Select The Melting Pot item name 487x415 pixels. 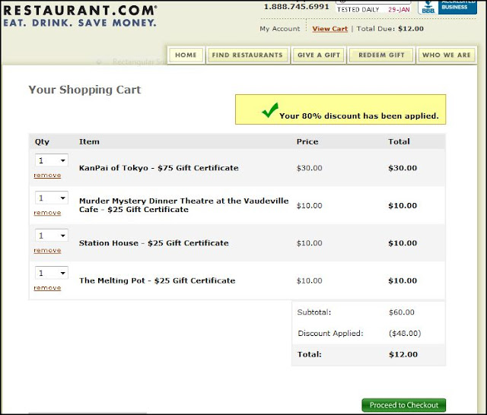158,280
